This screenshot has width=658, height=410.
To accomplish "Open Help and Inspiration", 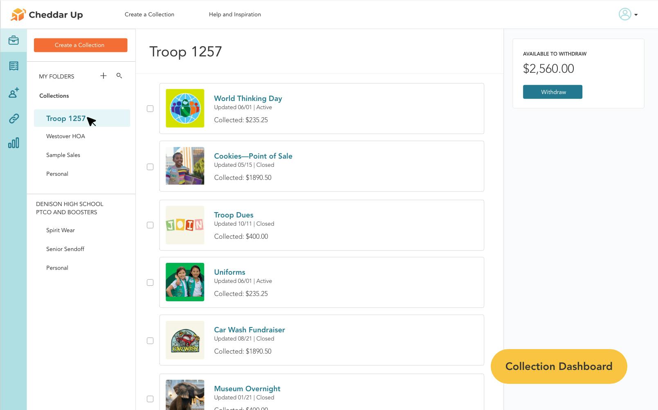I will click(235, 14).
